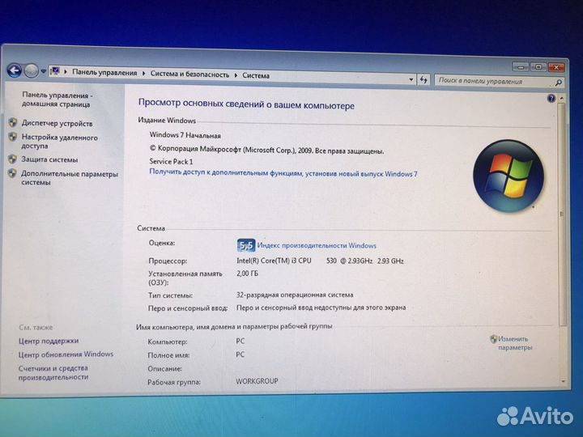This screenshot has height=437, width=583.
Task: Open the blue Help question mark icon
Action: pos(551,98)
